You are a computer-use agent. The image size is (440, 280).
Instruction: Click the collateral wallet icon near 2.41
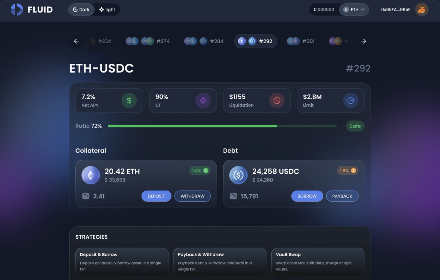point(86,196)
